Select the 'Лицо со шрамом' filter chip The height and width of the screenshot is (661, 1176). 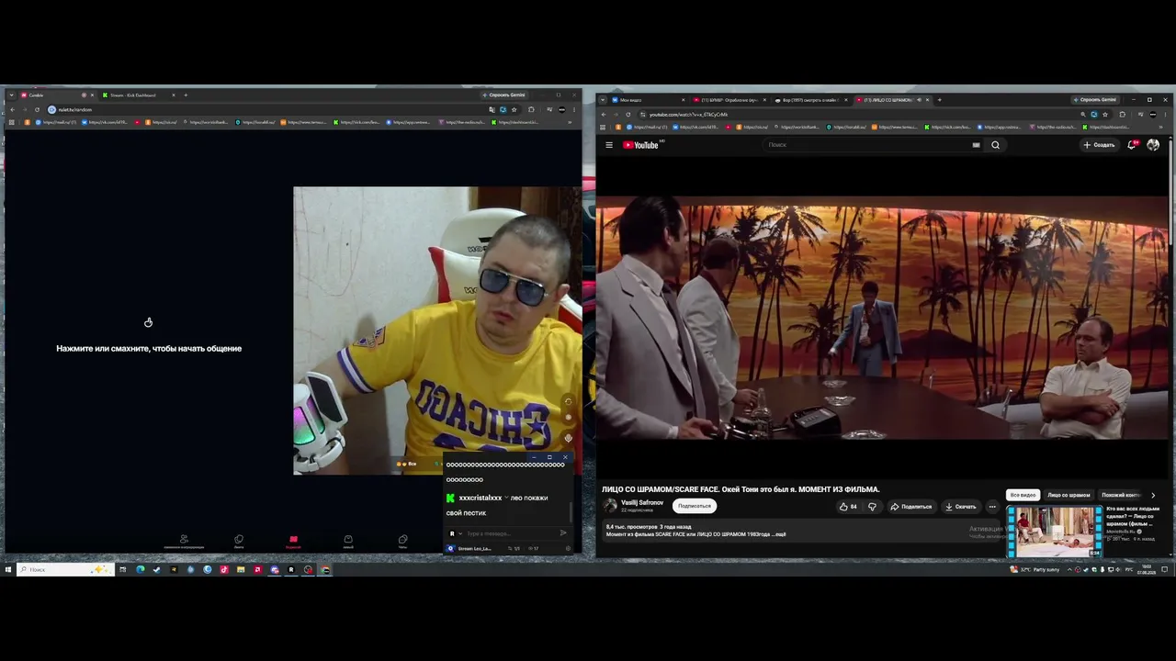(x=1069, y=496)
